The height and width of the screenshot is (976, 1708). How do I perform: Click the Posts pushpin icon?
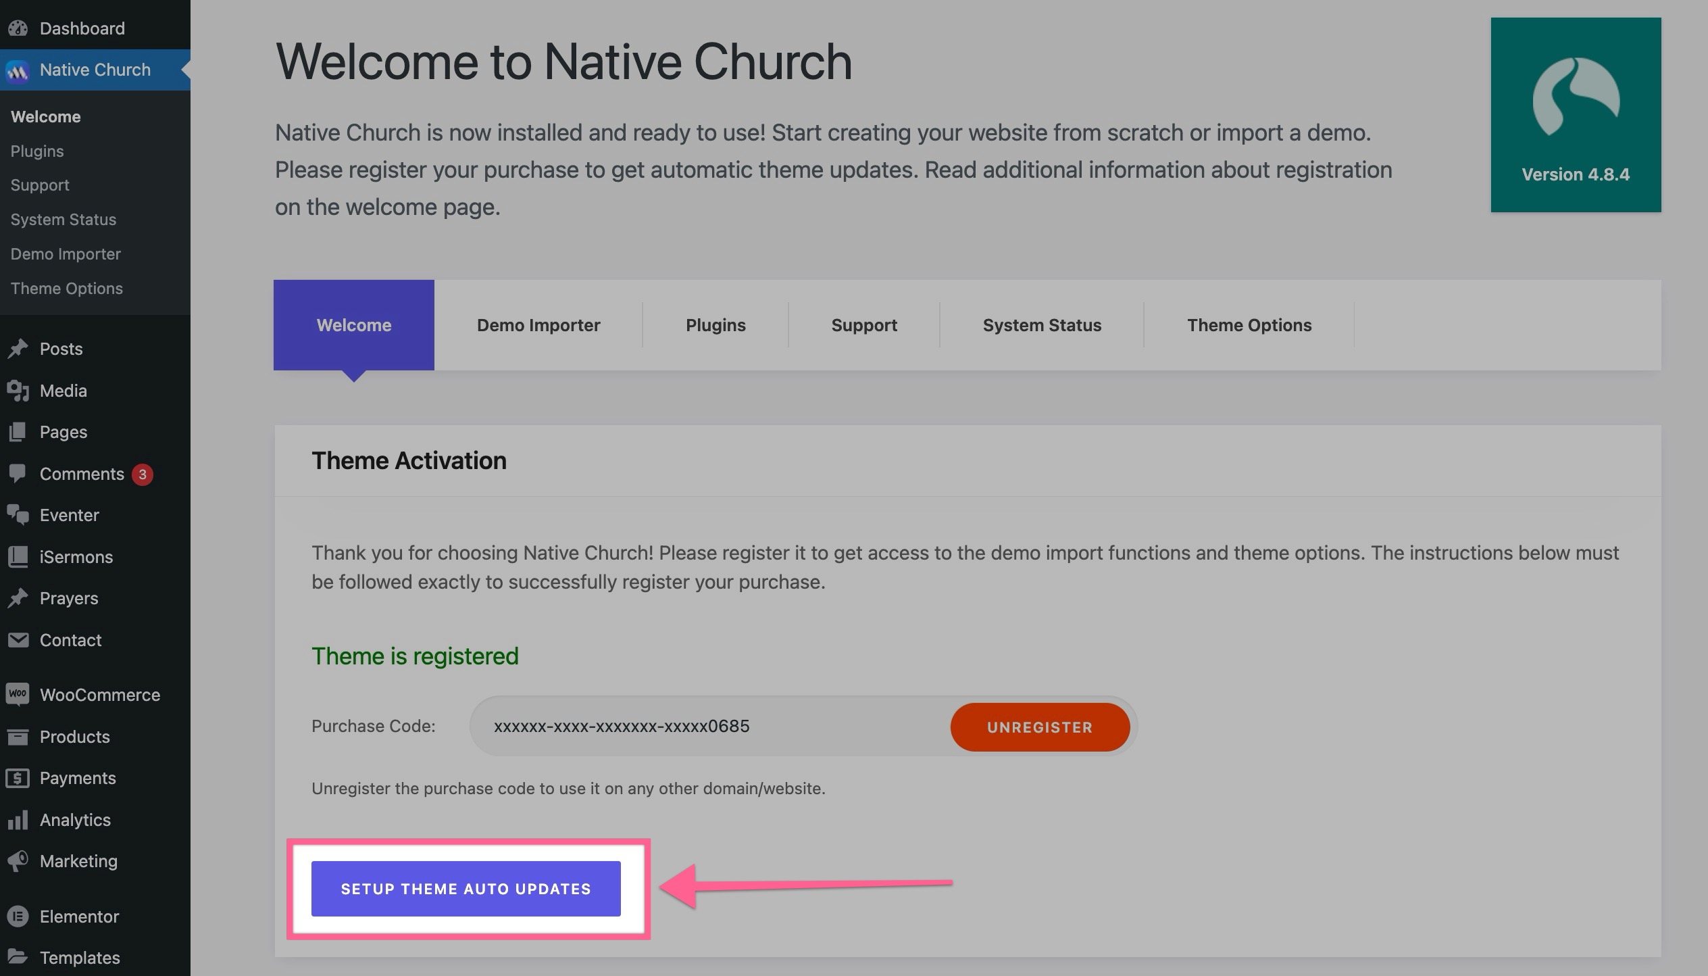point(18,349)
